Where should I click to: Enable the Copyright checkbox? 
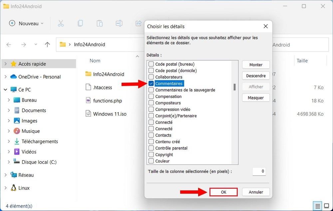tap(151, 155)
